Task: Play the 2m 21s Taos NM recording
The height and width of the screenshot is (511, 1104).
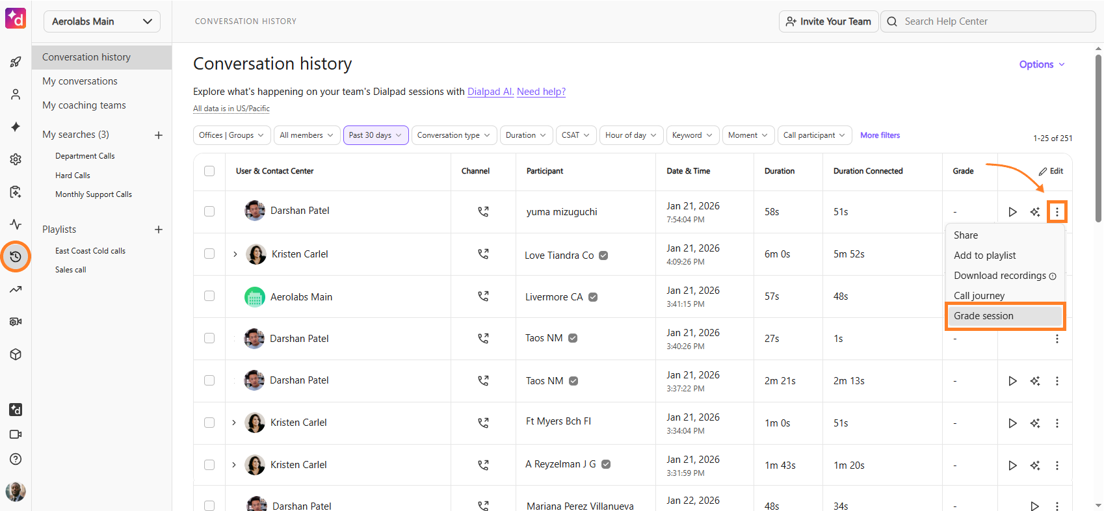Action: [x=1012, y=381]
